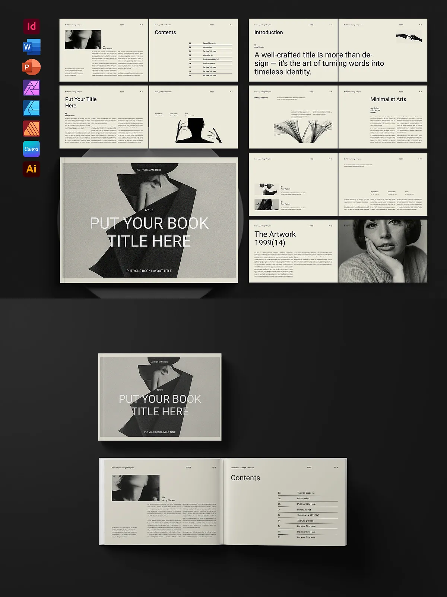Open the Contents page thumbnail in top row
The height and width of the screenshot is (597, 447).
(193, 50)
